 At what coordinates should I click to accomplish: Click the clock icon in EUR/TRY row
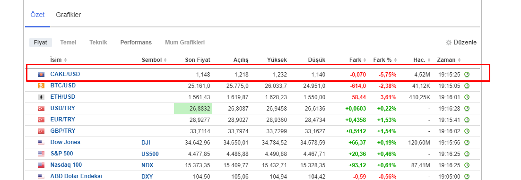click(x=467, y=120)
